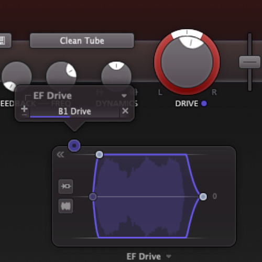
Task: Collapse the envelope follower with double chevron
Action: click(60, 155)
